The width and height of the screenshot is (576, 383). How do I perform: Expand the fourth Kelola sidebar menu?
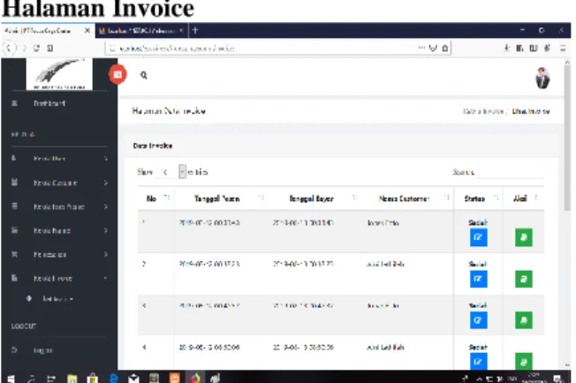point(59,230)
